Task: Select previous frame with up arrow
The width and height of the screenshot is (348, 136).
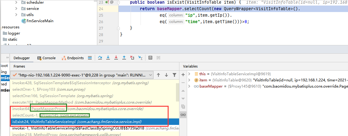Action: (158, 75)
